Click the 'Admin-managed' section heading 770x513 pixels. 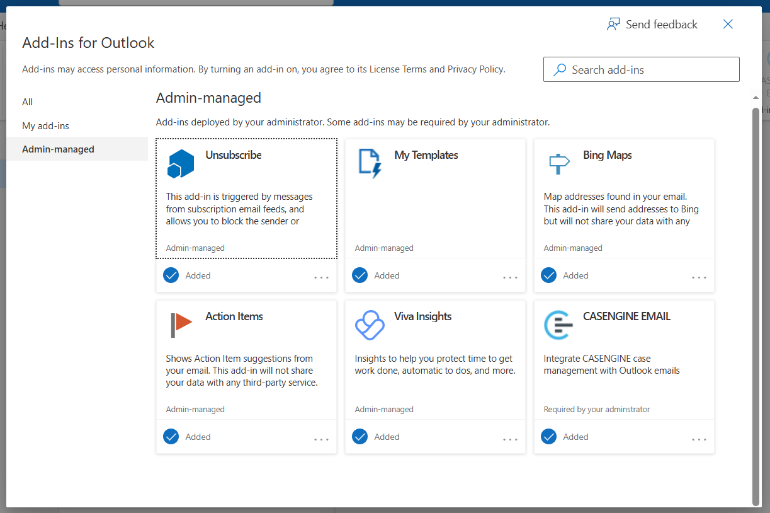208,98
